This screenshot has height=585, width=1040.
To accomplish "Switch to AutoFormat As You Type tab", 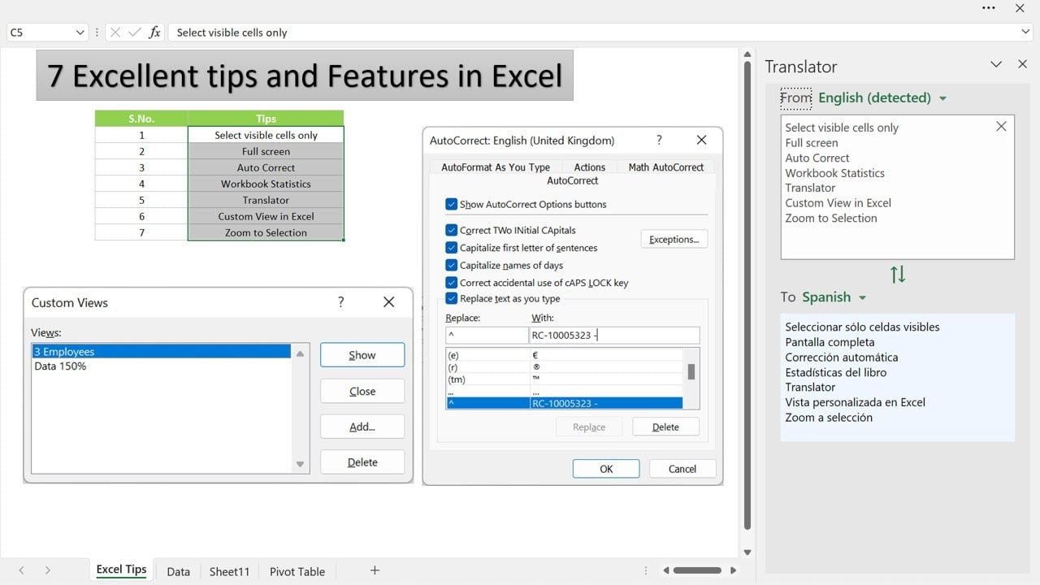I will tap(495, 167).
